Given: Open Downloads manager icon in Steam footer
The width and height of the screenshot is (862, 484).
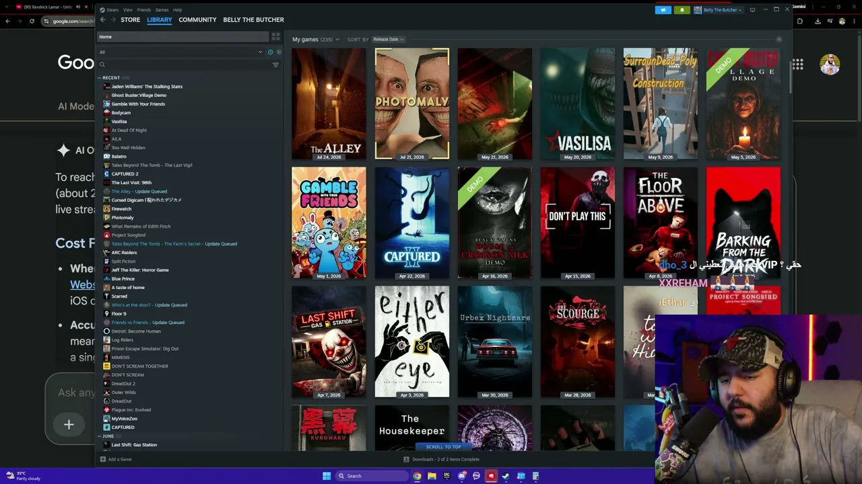Looking at the screenshot, I should point(406,459).
